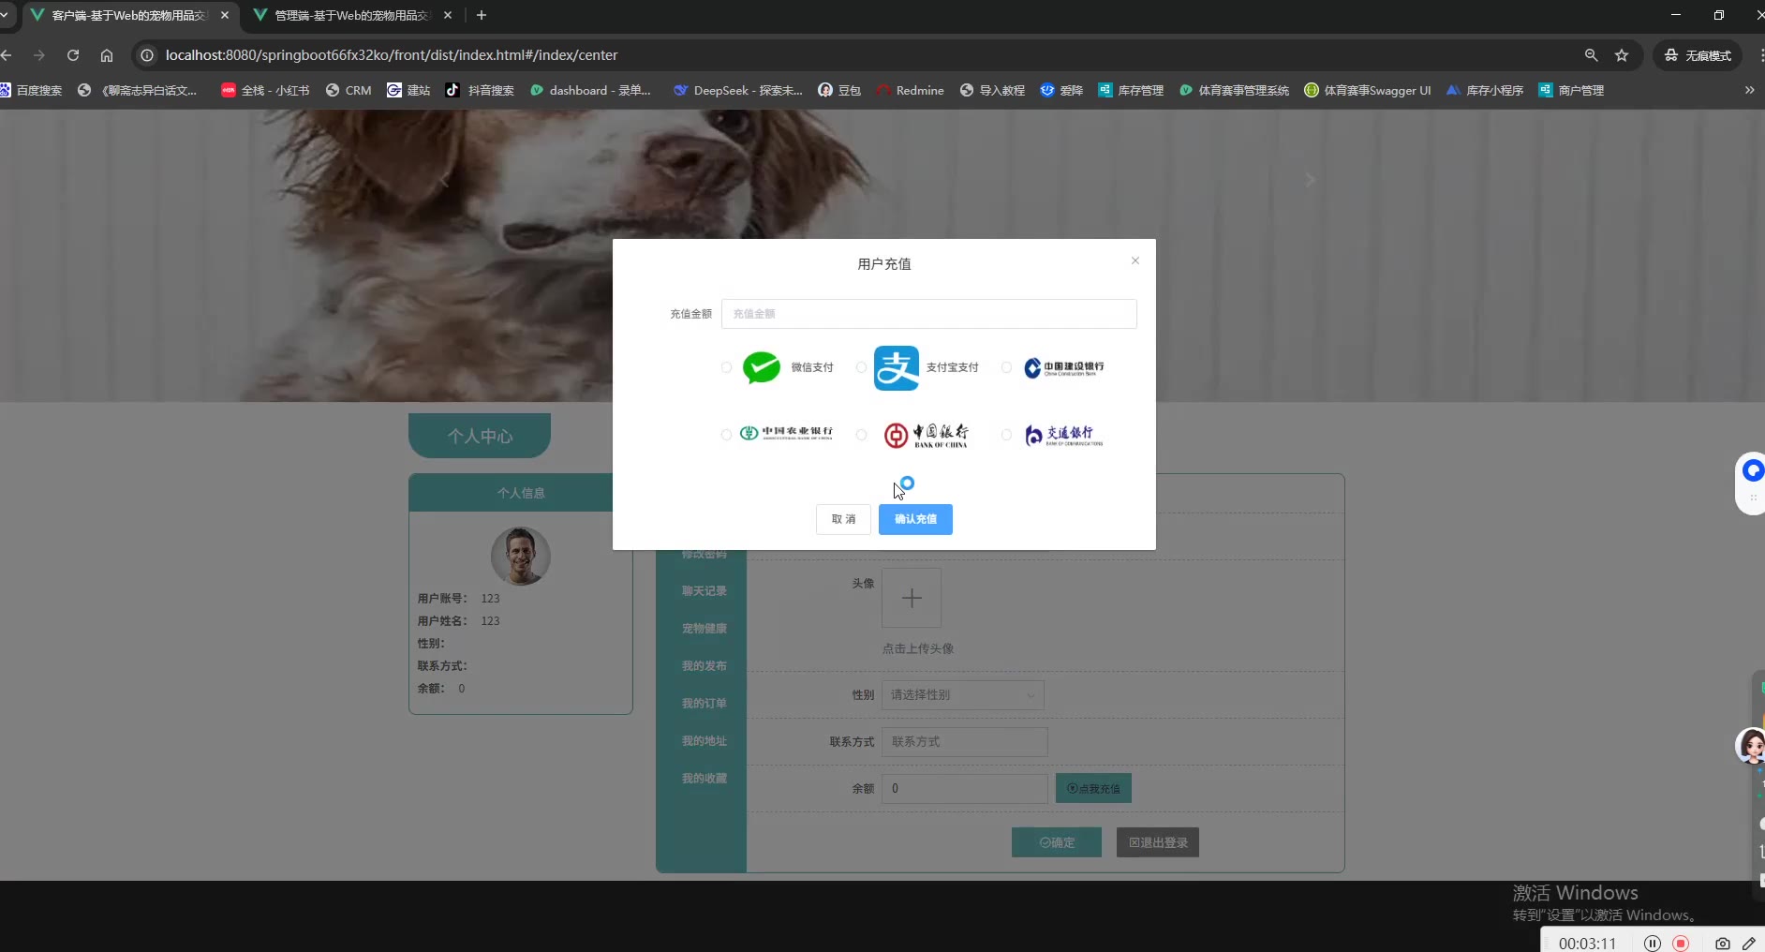Click the 确定 save button
This screenshot has width=1765, height=952.
coord(1057,842)
